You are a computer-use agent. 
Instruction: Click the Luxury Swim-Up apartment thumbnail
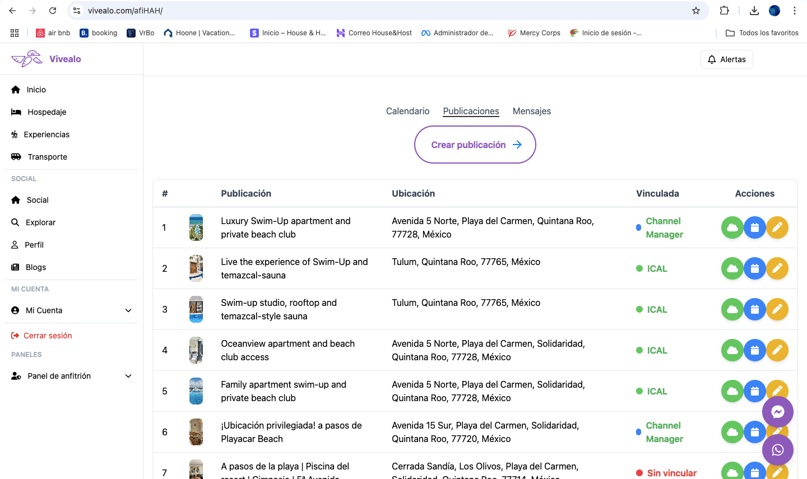coord(196,227)
